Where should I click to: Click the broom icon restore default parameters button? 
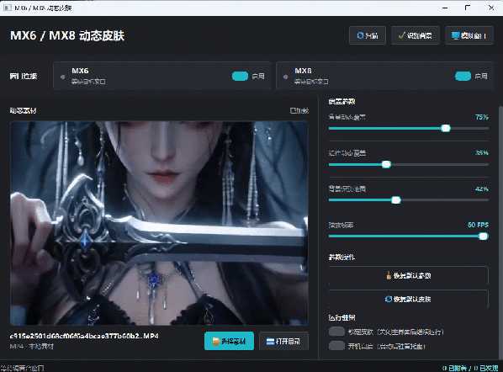coord(408,275)
